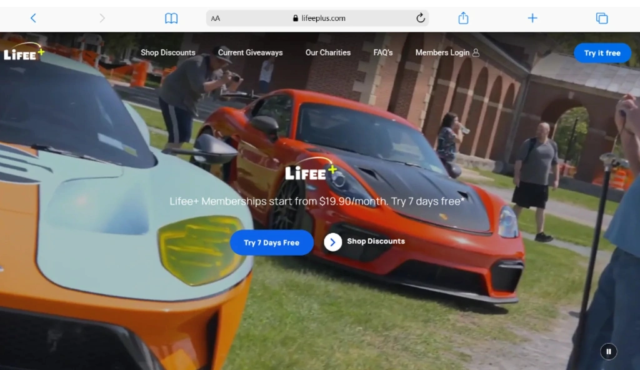Click the Lifee+ logo in header
This screenshot has width=640, height=370.
pyautogui.click(x=24, y=52)
